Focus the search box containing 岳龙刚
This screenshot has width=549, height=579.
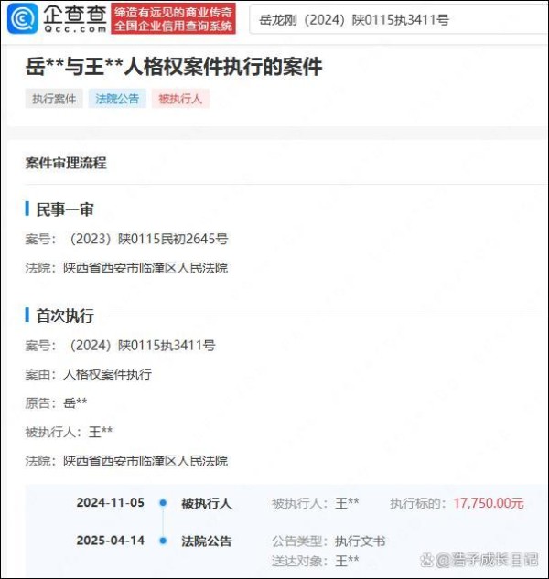pos(398,19)
